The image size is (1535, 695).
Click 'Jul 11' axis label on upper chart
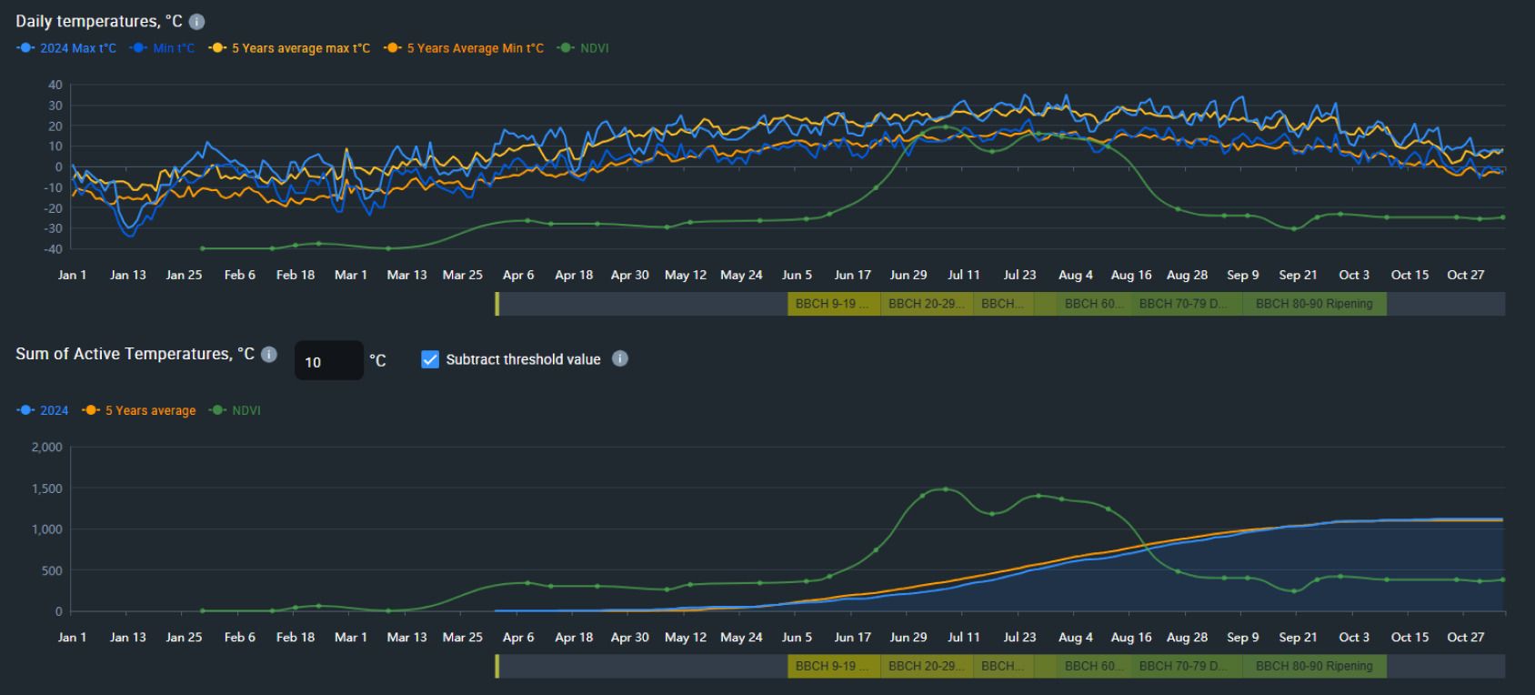coord(964,275)
